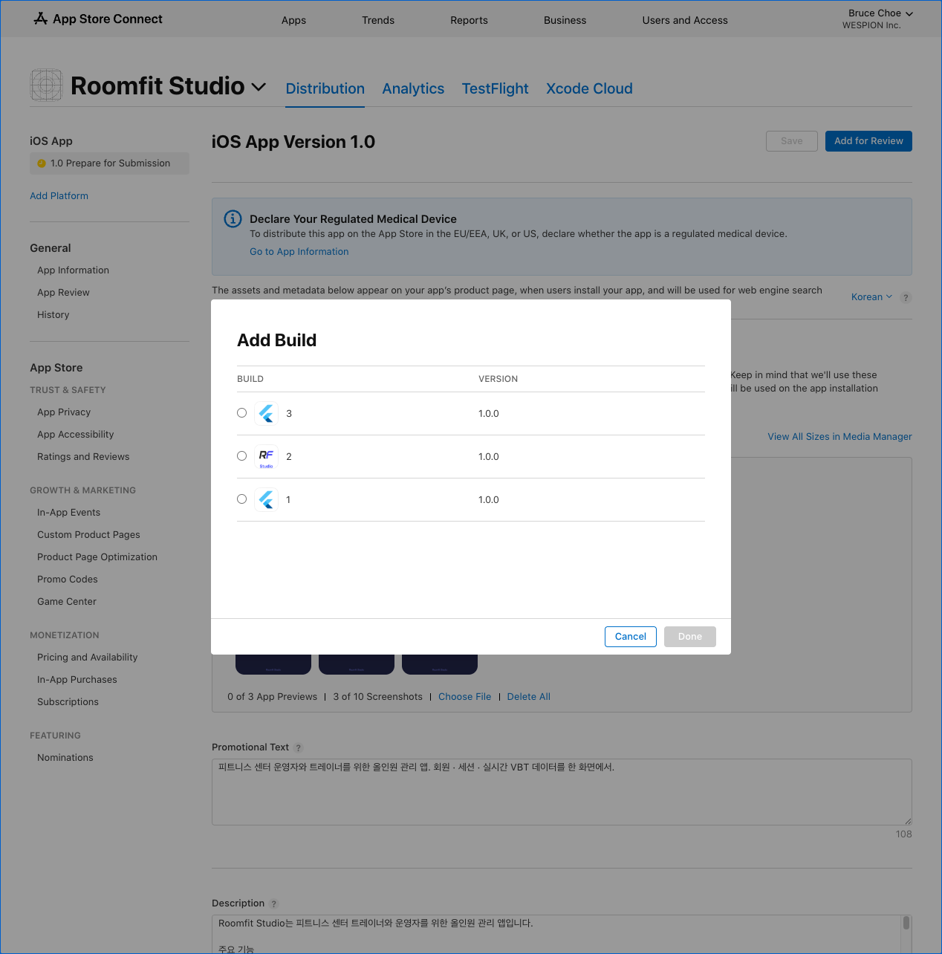Click the Flutter icon for build 3
The height and width of the screenshot is (954, 942).
pyautogui.click(x=267, y=414)
